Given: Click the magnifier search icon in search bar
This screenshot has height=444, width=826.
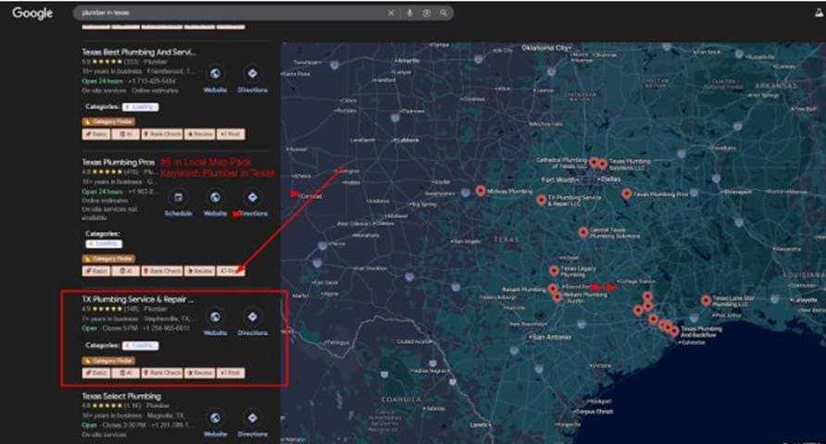Looking at the screenshot, I should (444, 13).
